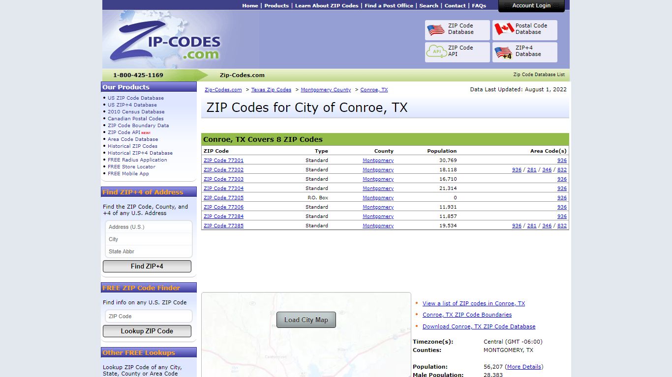Screen dimensions: 672x377
Task: Open US ZIP+4 Database product link
Action: click(132, 105)
